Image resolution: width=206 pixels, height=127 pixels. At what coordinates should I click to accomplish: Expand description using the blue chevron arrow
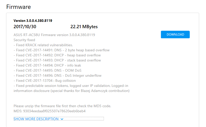[x=62, y=119]
